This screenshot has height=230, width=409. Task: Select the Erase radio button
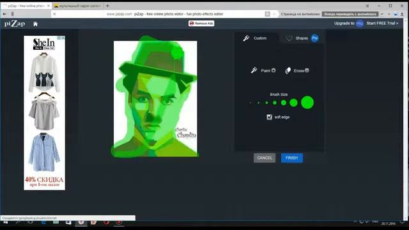[307, 70]
